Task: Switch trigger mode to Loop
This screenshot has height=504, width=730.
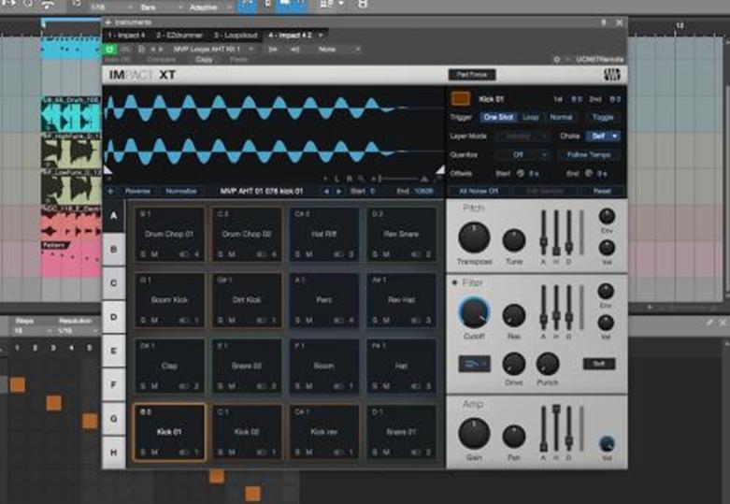Action: 530,118
